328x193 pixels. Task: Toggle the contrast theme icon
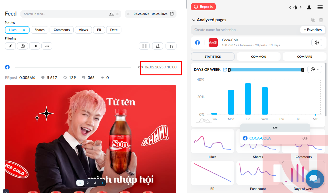click(295, 7)
